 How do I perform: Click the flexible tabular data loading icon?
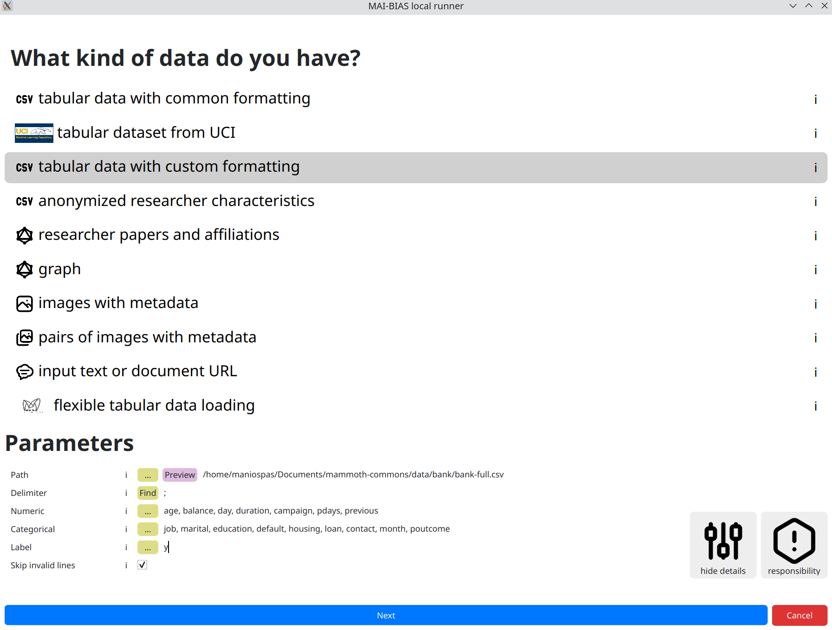coord(32,406)
